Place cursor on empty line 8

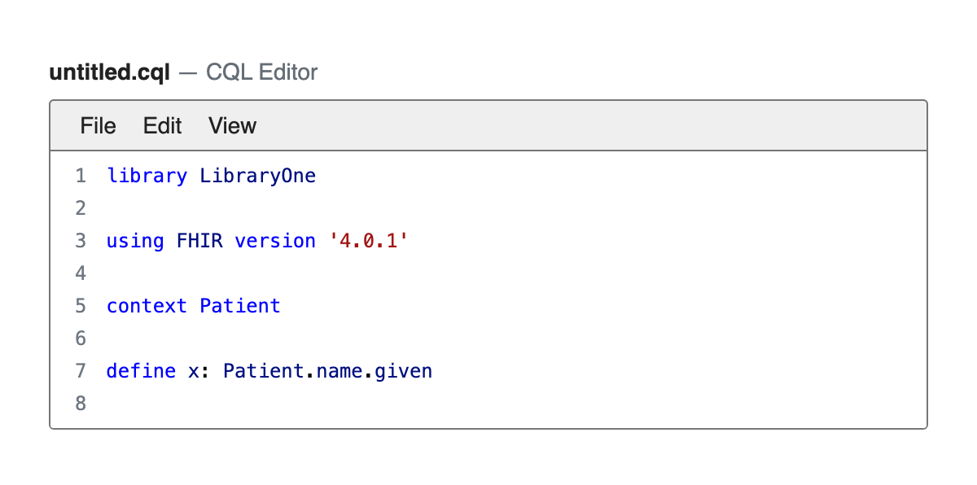click(326, 404)
